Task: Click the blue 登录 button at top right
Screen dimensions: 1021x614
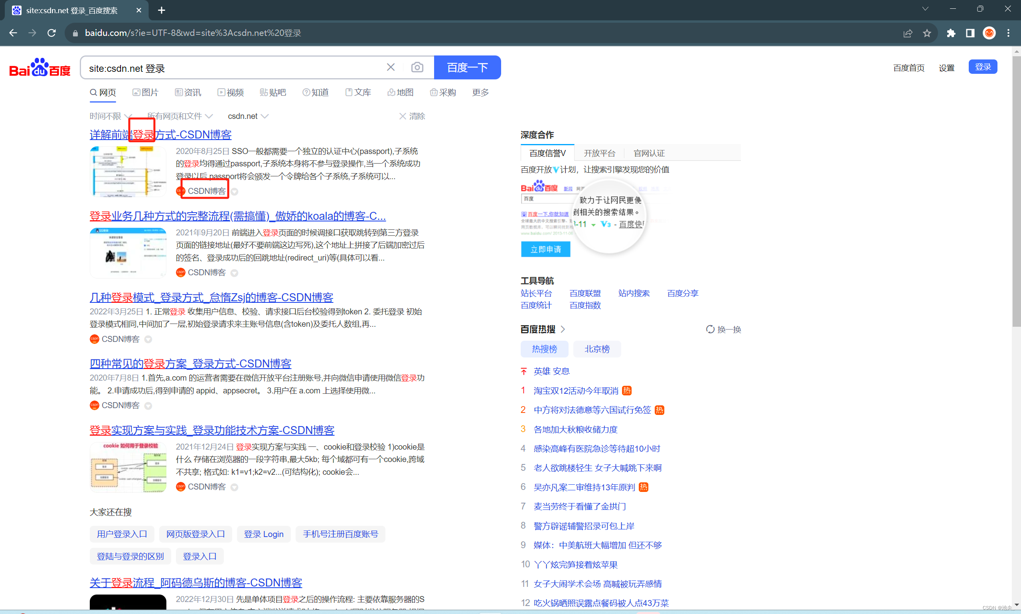Action: coord(983,67)
